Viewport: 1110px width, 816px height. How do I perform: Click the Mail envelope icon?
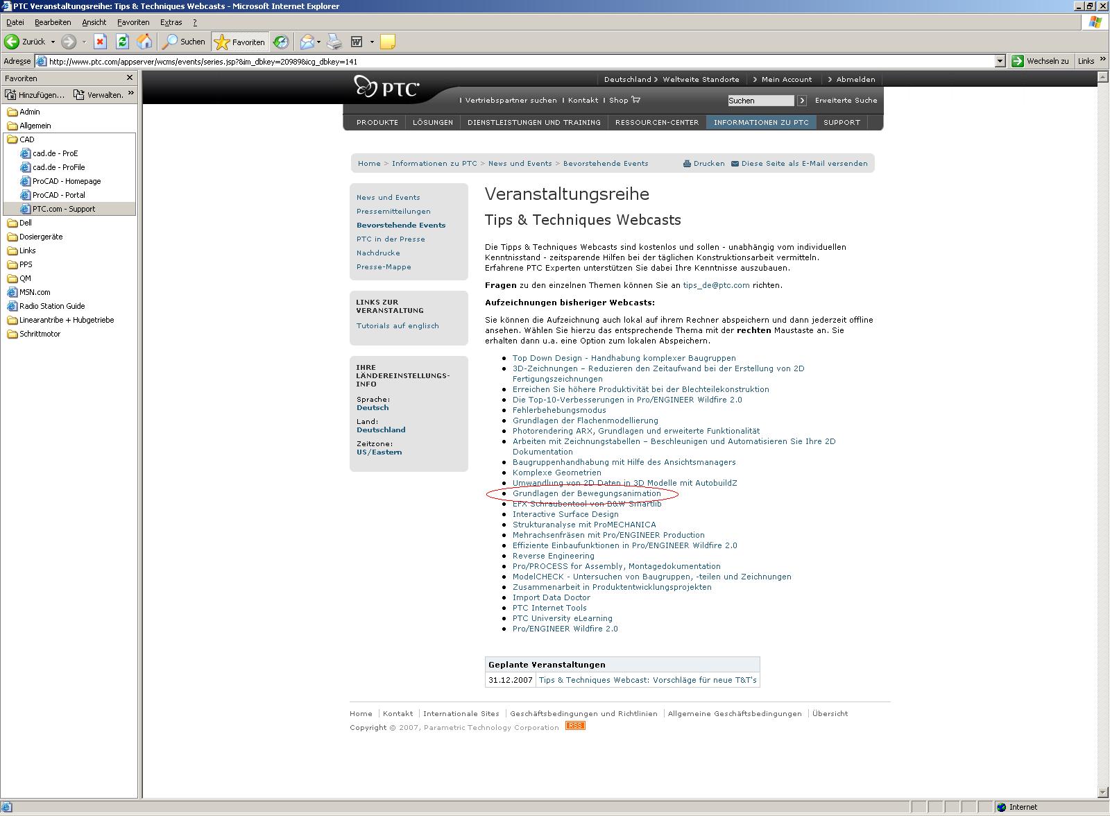tap(307, 42)
